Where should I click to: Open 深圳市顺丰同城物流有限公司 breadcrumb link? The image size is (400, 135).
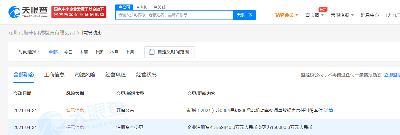click(x=42, y=33)
